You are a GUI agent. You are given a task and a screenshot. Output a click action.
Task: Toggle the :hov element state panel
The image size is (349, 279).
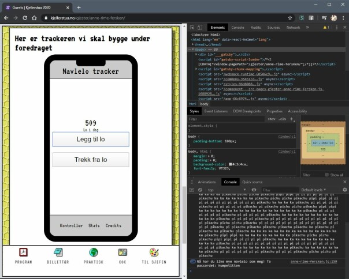272,119
